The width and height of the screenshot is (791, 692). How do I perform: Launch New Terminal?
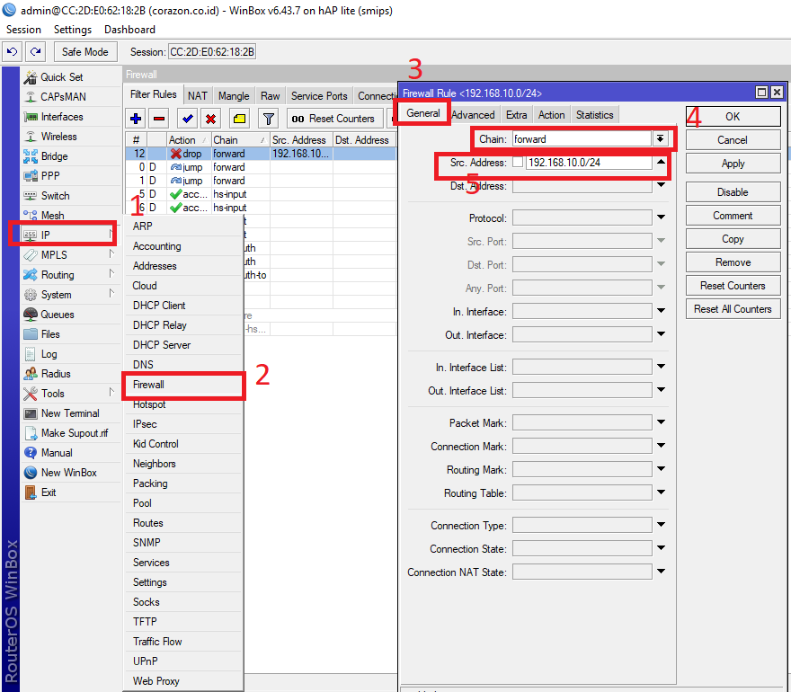tap(70, 413)
